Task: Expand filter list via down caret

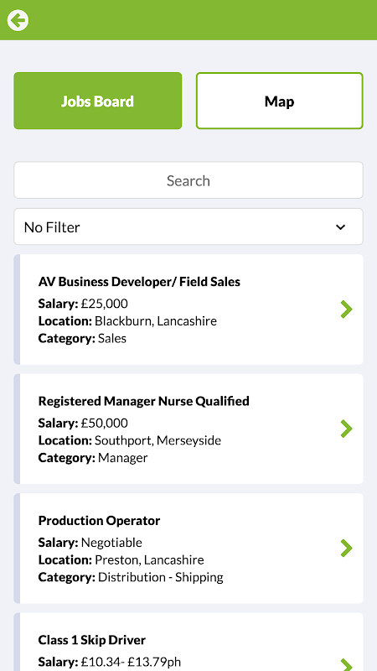Action: pos(340,227)
